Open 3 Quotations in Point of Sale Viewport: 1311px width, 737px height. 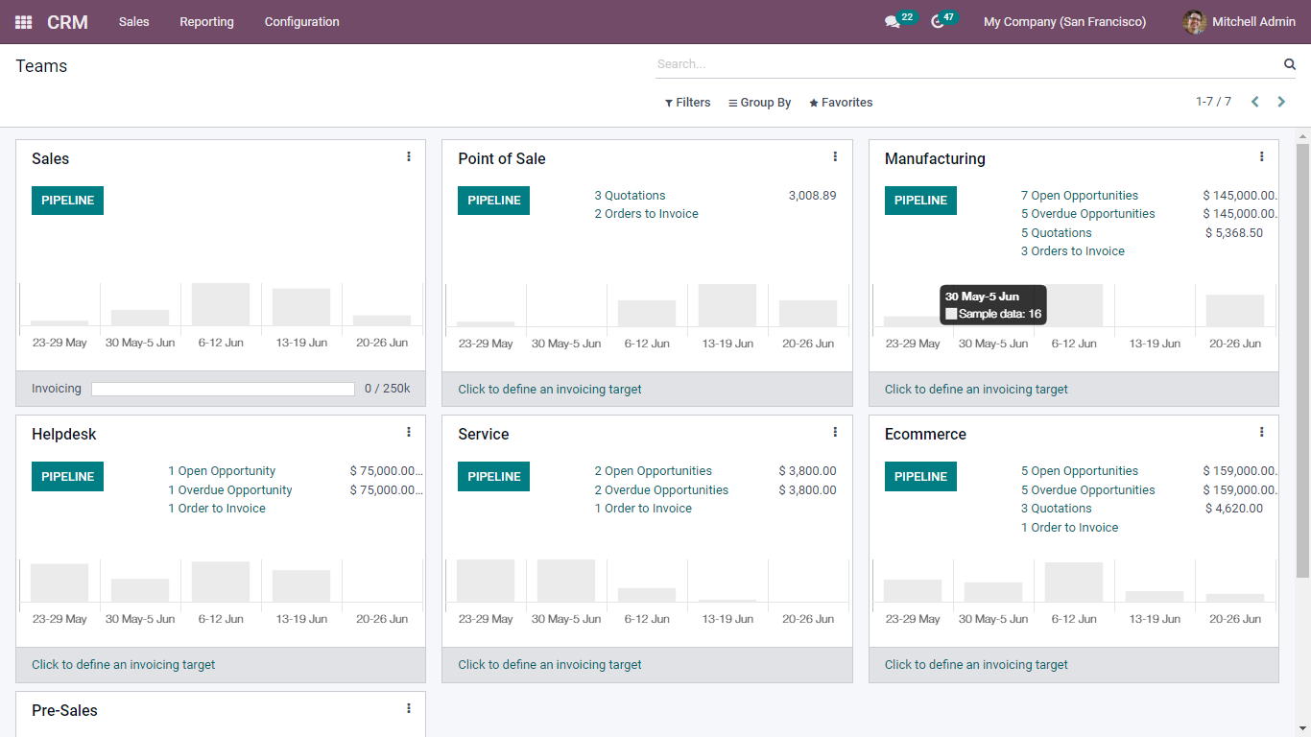click(x=630, y=196)
